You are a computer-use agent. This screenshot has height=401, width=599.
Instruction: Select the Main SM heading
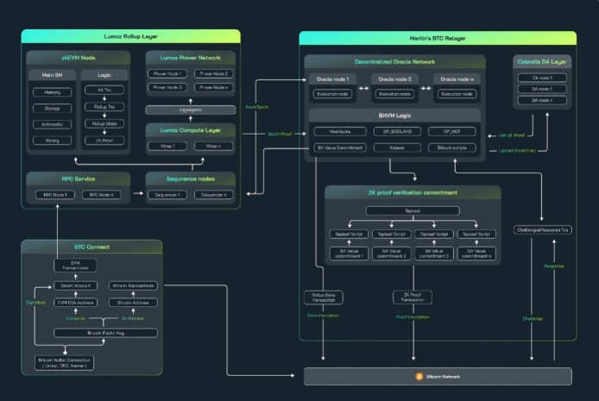52,75
